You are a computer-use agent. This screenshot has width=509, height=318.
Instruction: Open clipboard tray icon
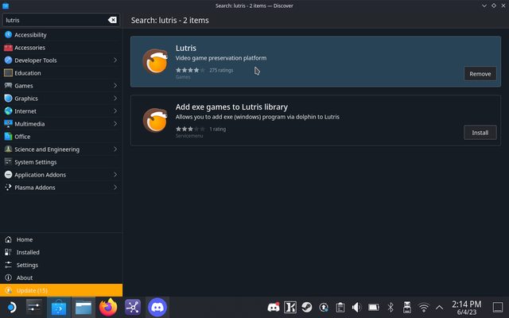coord(340,307)
